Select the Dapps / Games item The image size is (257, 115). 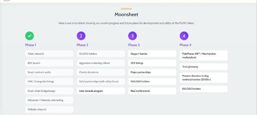click(152, 54)
